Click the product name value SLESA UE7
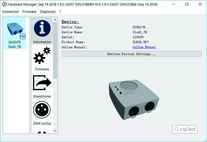Image resolution: width=207 pixels, height=142 pixels. 140,42
